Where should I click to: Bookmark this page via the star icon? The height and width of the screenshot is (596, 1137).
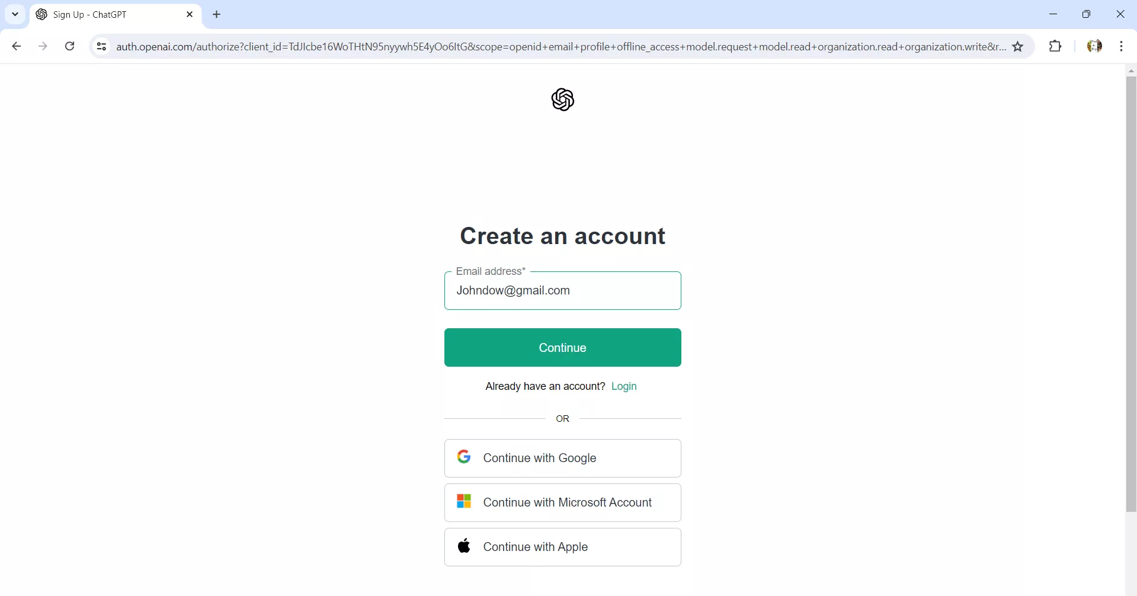pos(1019,47)
